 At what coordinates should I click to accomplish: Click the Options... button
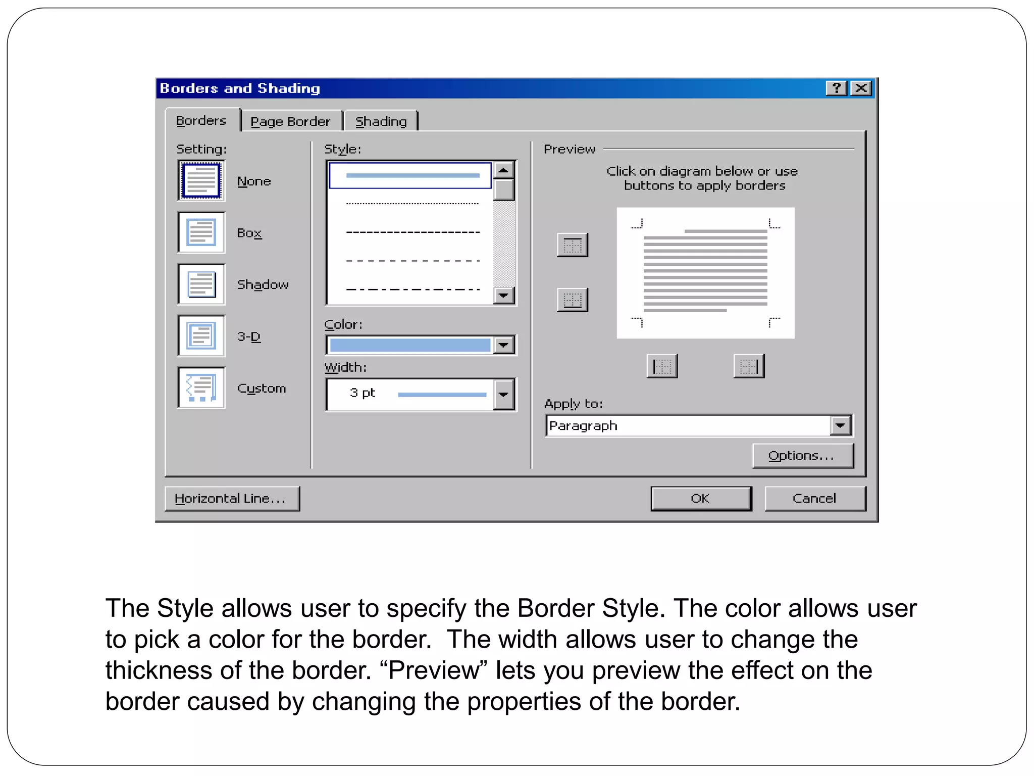point(803,456)
